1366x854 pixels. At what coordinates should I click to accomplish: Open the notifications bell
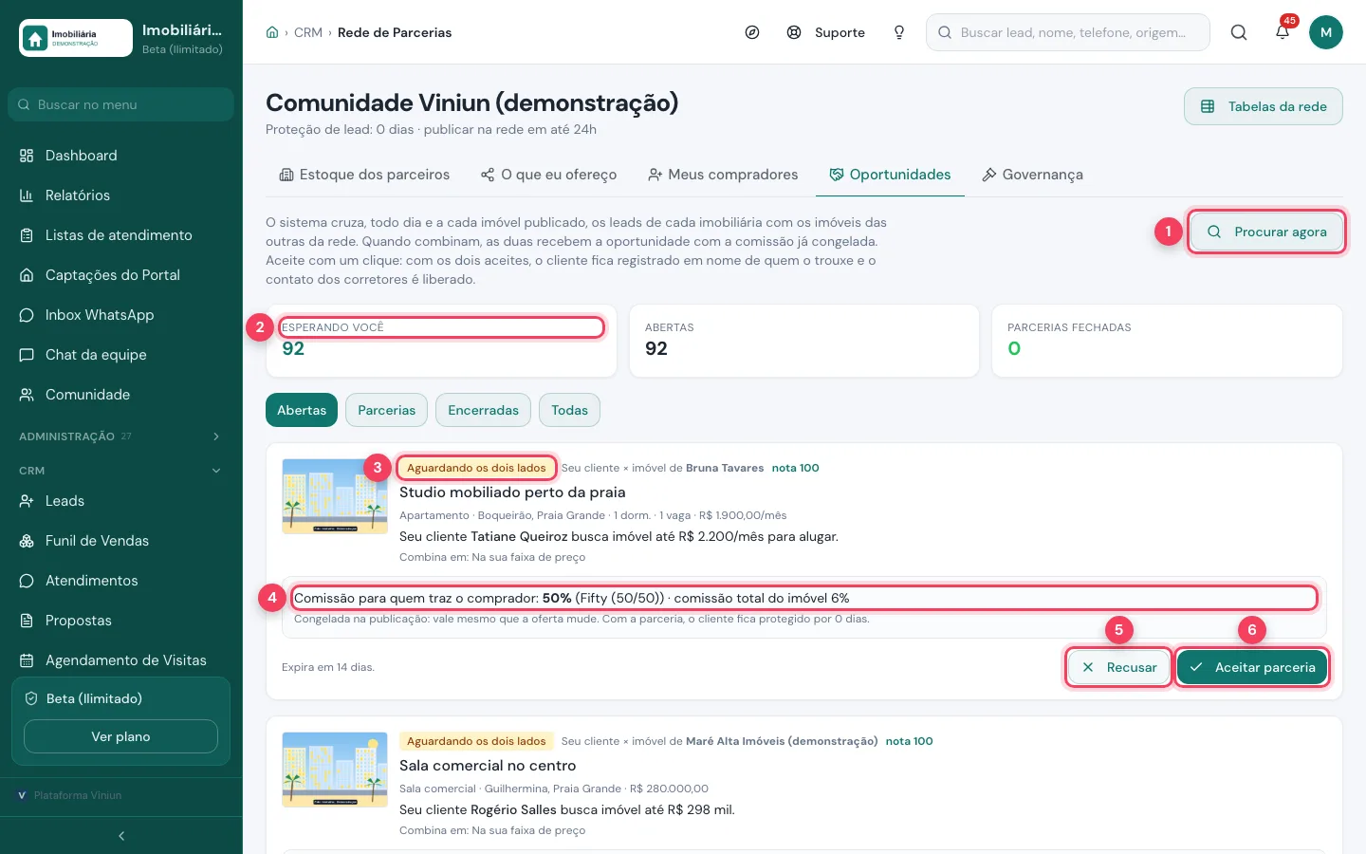click(x=1283, y=32)
